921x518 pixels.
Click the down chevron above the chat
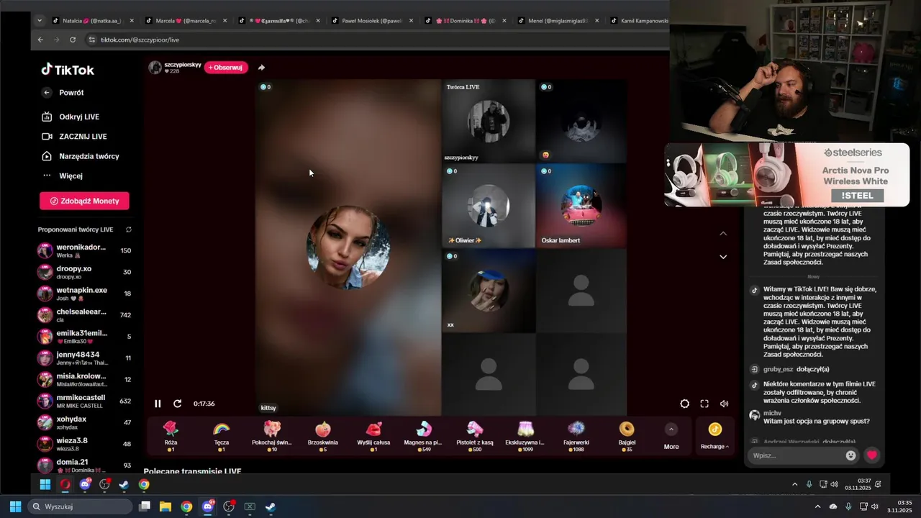[723, 257]
